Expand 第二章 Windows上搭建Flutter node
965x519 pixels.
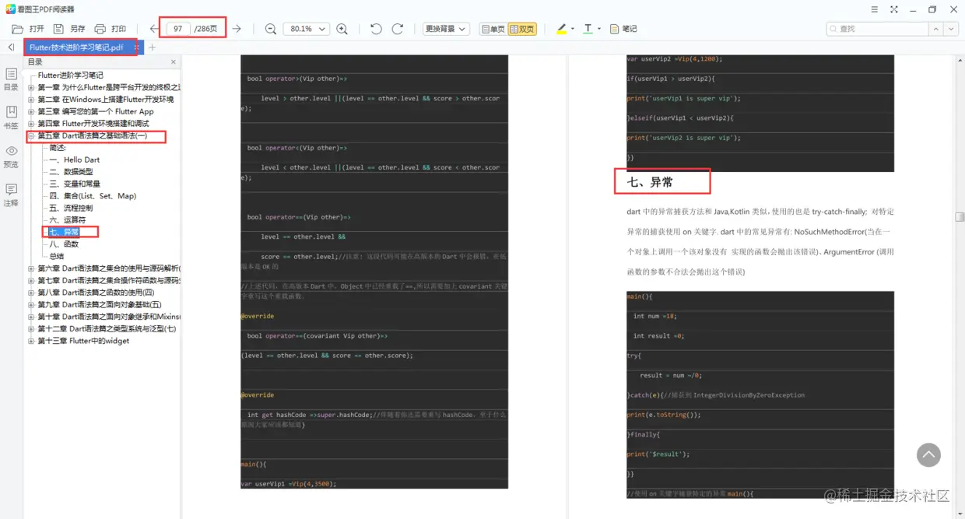31,100
